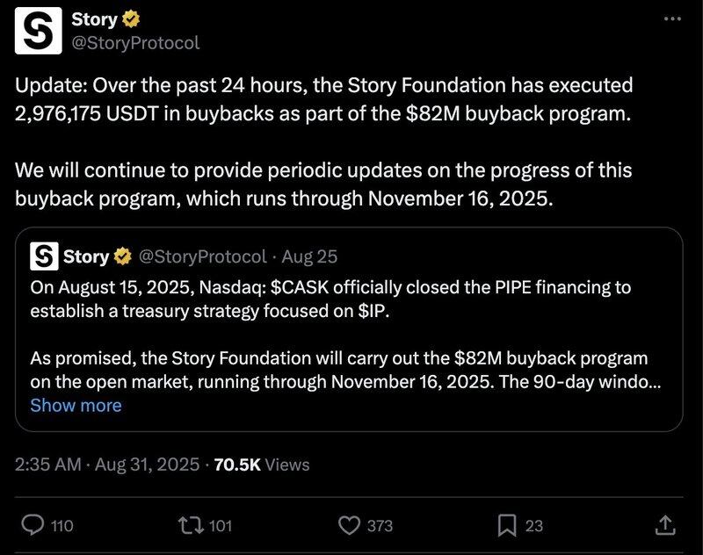Open the Story profile avatar at top
The height and width of the screenshot is (555, 703).
tap(38, 31)
